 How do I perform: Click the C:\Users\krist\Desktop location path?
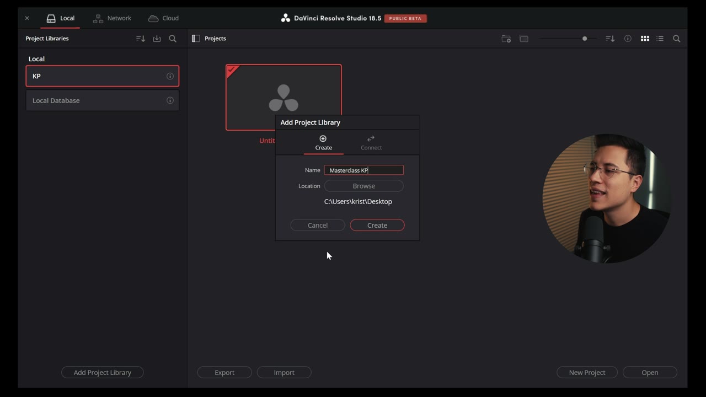[358, 202]
